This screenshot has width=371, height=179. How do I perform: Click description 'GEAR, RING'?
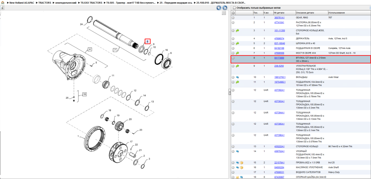(x=302, y=18)
